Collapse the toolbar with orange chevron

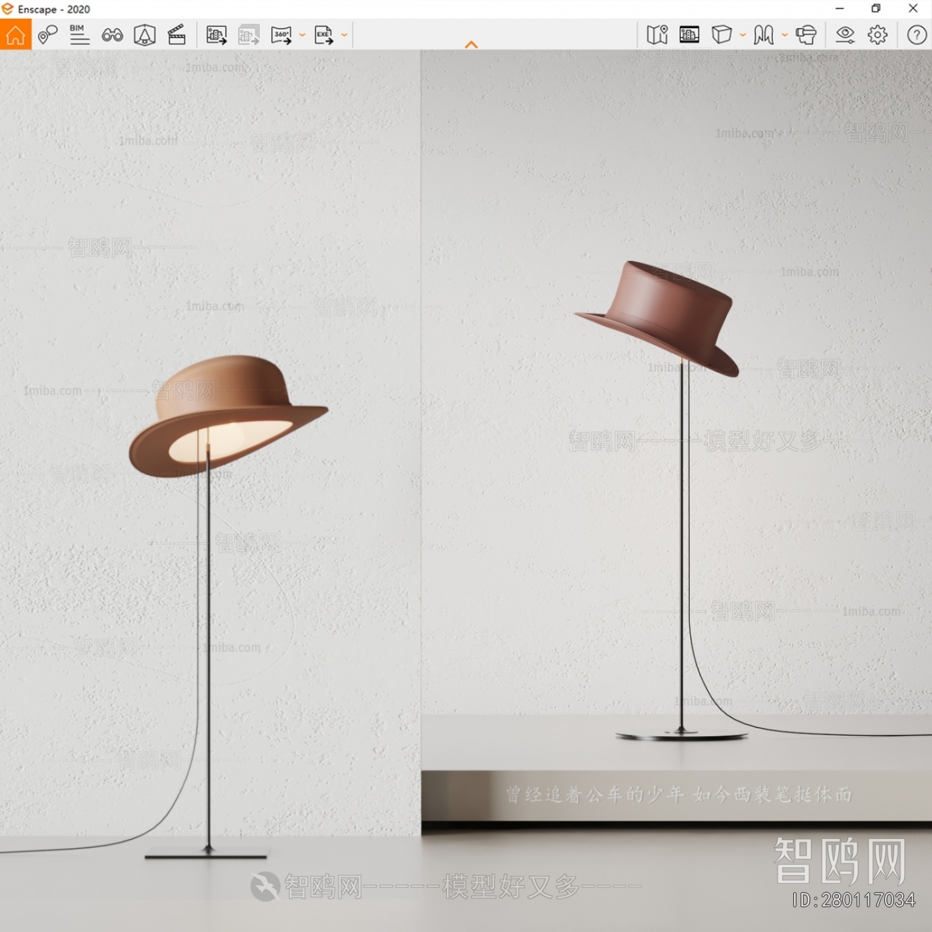[472, 45]
